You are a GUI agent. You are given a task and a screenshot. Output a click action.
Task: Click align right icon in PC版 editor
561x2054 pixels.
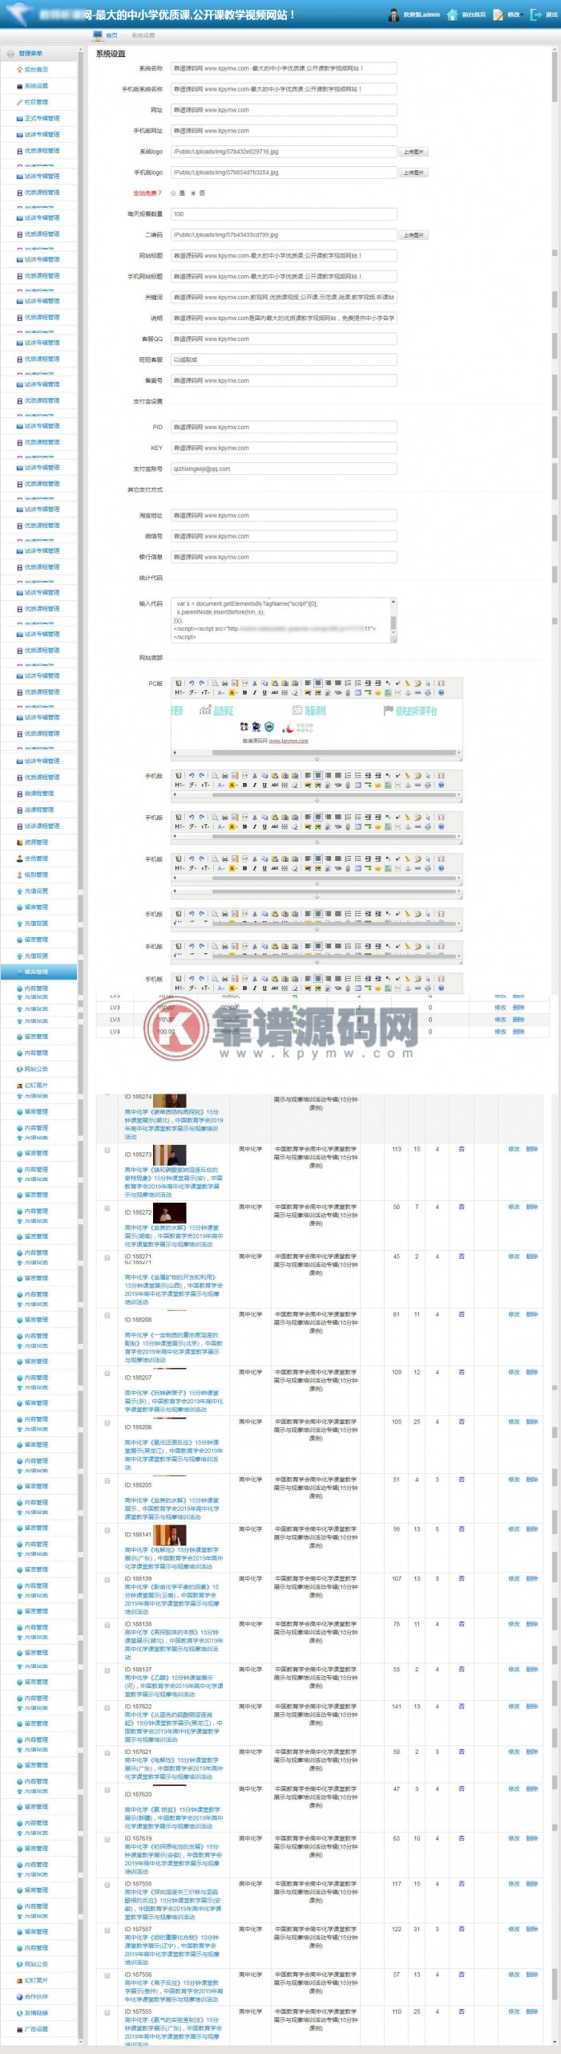click(x=327, y=683)
